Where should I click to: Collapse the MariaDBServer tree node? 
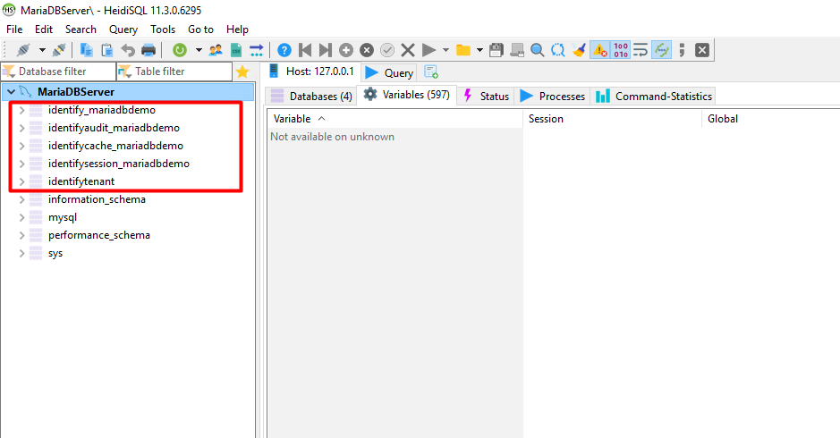click(x=12, y=92)
